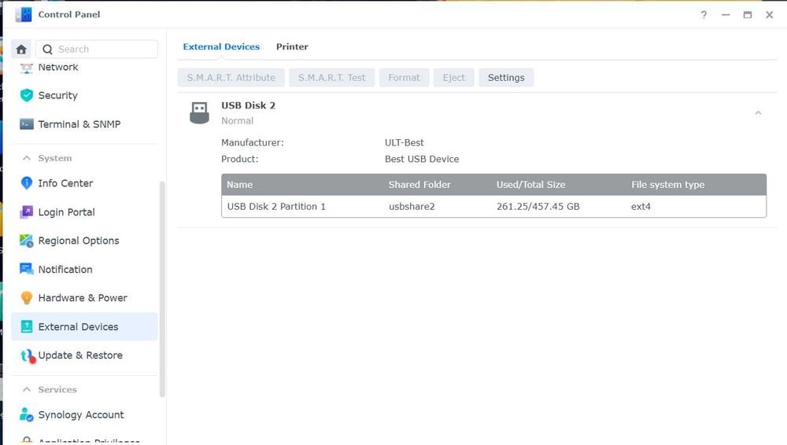This screenshot has height=445, width=787.
Task: Focus the Search input field
Action: coord(97,50)
